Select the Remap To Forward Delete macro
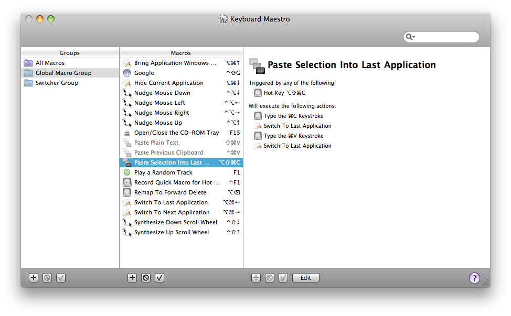Image resolution: width=511 pixels, height=316 pixels. pos(181,192)
